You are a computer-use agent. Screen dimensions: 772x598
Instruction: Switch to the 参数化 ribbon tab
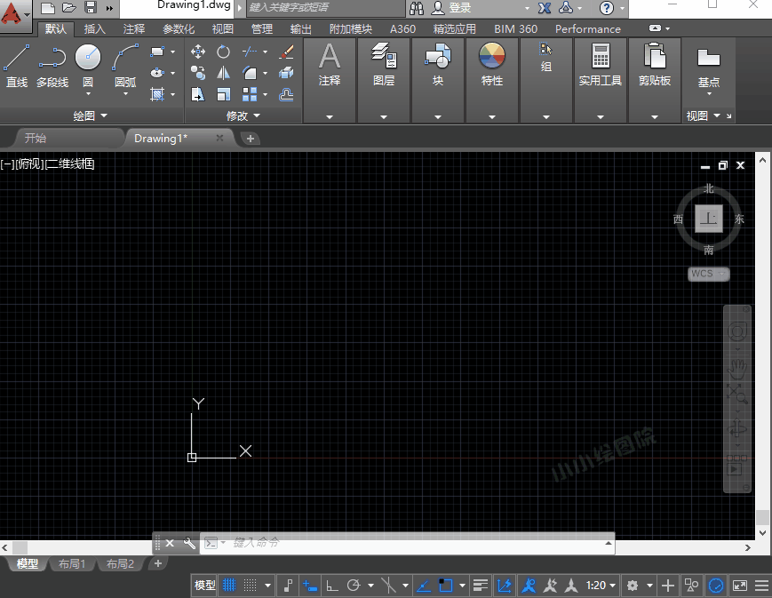tap(179, 29)
